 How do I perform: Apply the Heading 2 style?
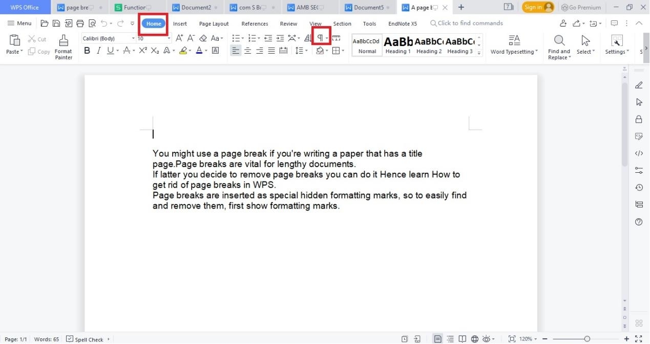(x=429, y=45)
